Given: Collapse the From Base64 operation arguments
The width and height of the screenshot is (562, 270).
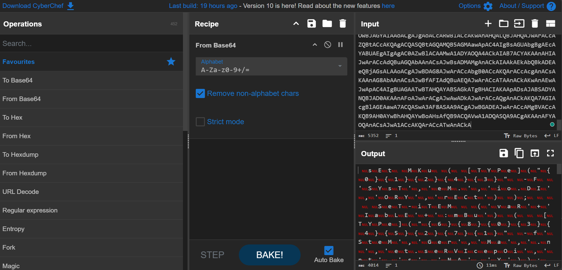Looking at the screenshot, I should [x=315, y=45].
